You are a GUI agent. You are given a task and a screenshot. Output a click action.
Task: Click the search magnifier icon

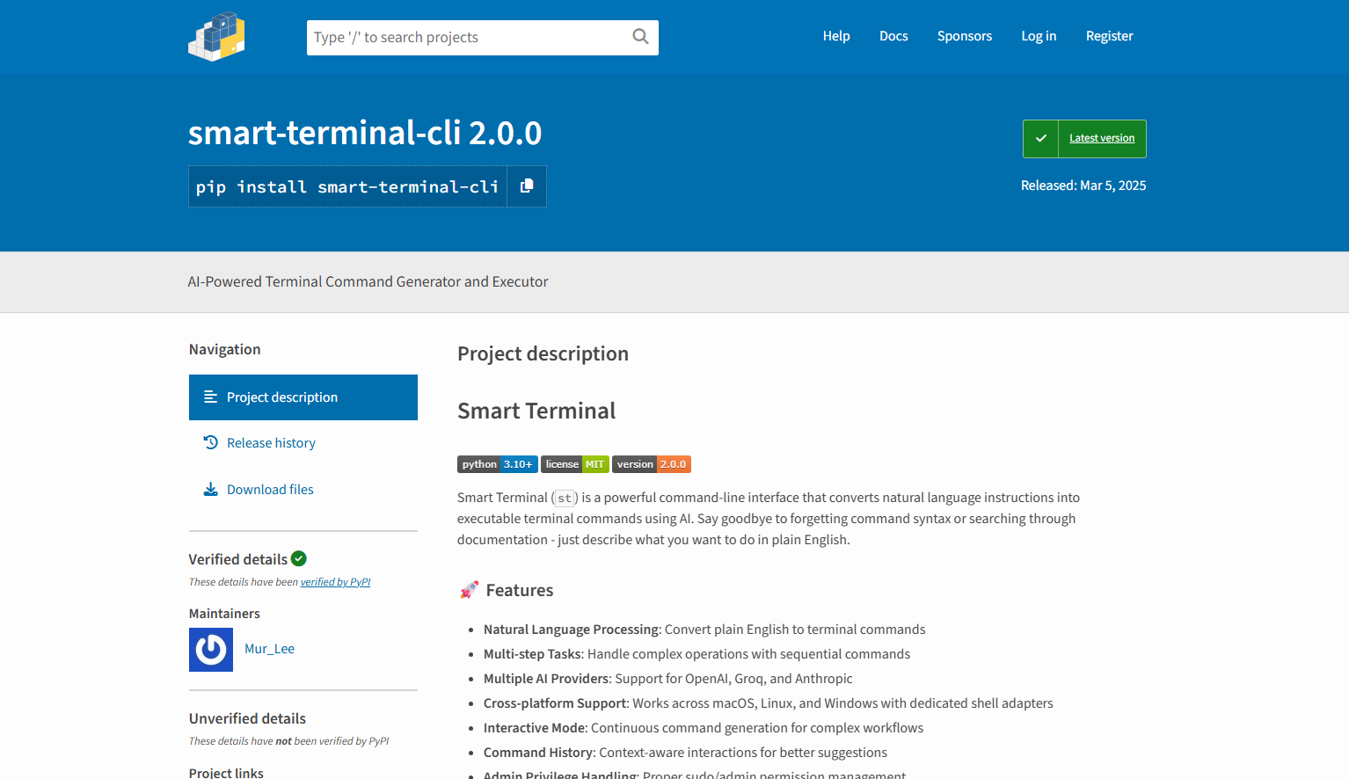coord(639,37)
